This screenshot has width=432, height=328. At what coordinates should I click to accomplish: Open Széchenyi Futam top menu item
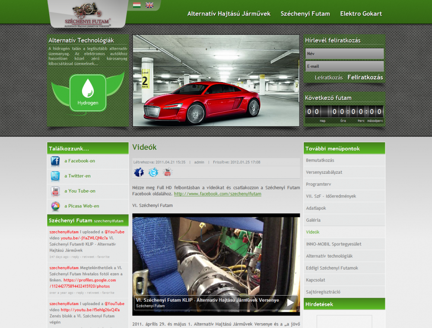click(305, 14)
